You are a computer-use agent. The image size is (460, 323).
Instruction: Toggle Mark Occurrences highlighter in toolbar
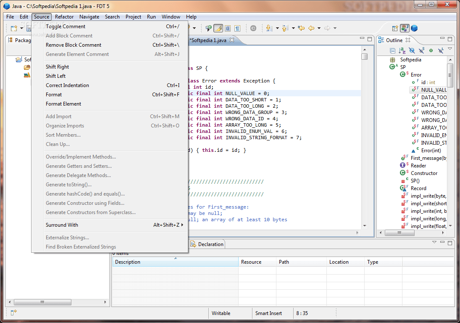tap(218, 28)
